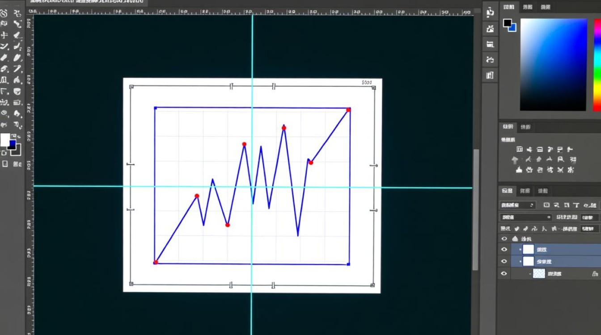The image size is (601, 335).
Task: Click the bottom icon in collapsed panel strip
Action: (x=490, y=75)
